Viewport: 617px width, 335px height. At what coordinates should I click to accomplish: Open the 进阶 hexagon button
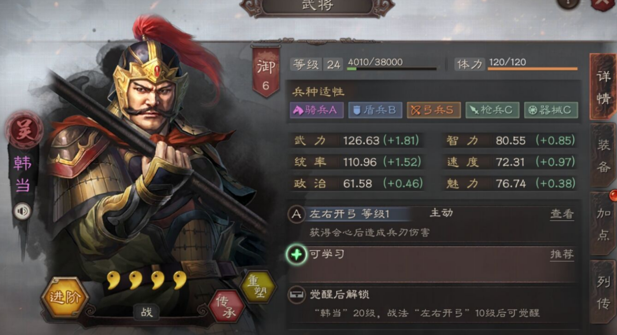tap(65, 297)
